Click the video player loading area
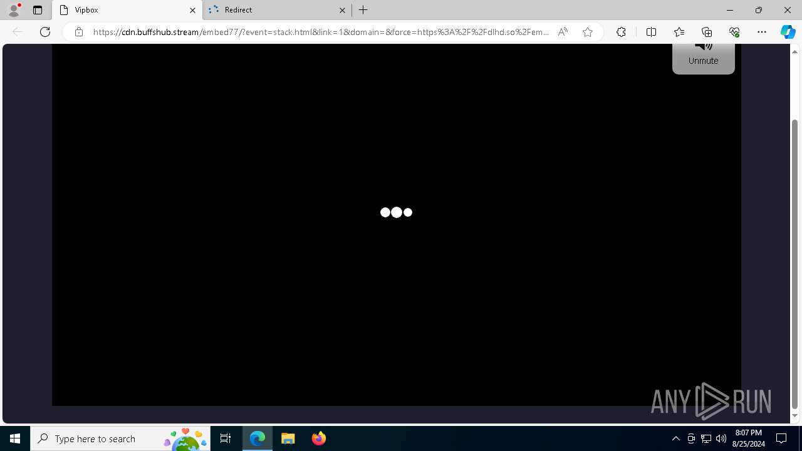The height and width of the screenshot is (451, 802). click(396, 225)
